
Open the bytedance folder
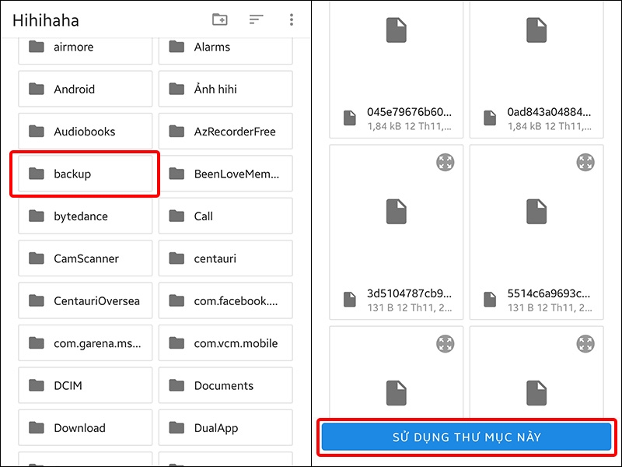[86, 216]
